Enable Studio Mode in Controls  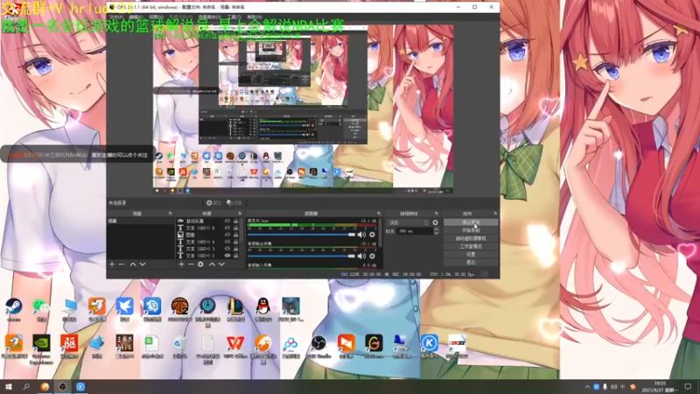(x=471, y=247)
